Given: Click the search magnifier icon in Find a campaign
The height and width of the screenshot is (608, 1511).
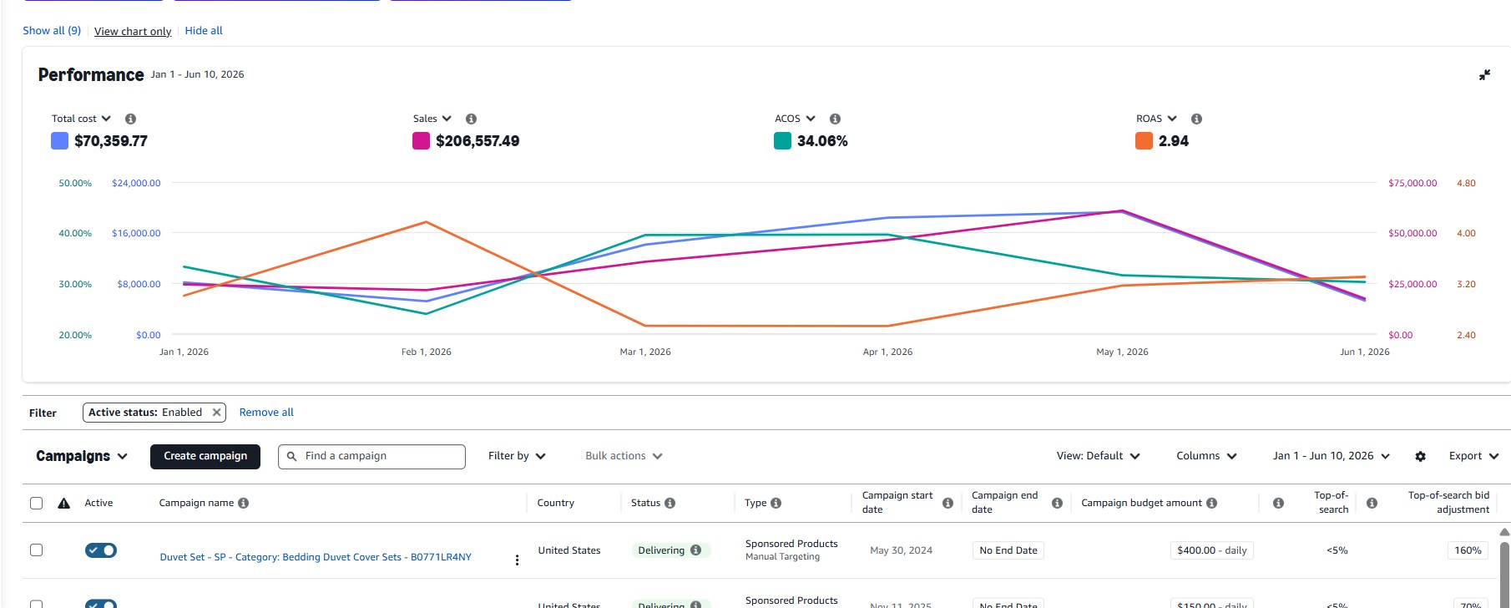Looking at the screenshot, I should pyautogui.click(x=291, y=456).
